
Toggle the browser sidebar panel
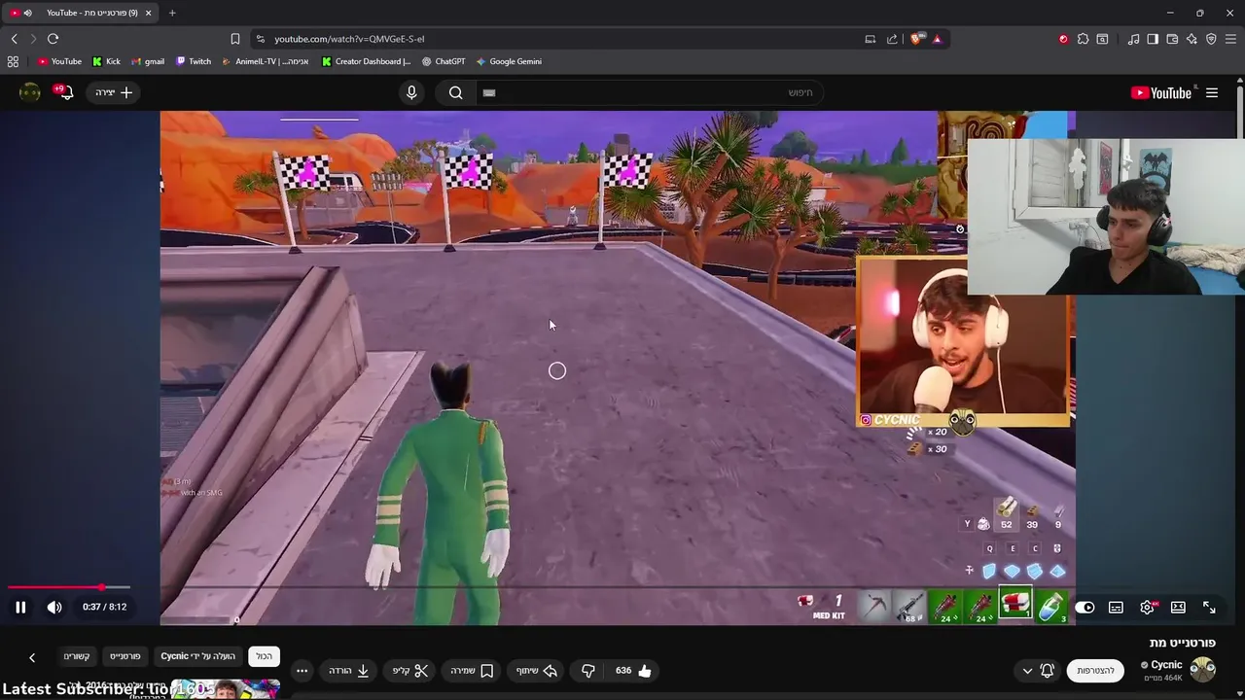click(1153, 39)
